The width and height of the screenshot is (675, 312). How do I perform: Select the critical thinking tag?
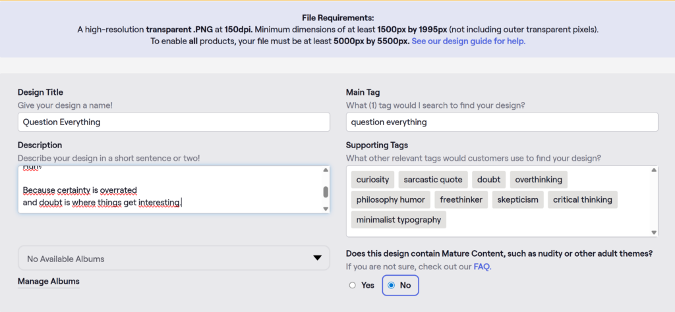click(x=583, y=200)
